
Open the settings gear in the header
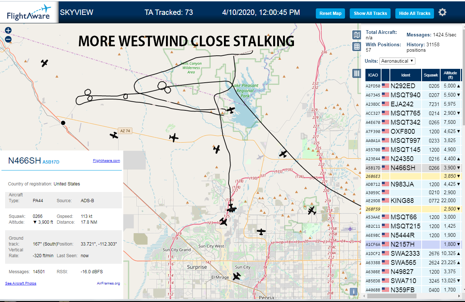442,12
